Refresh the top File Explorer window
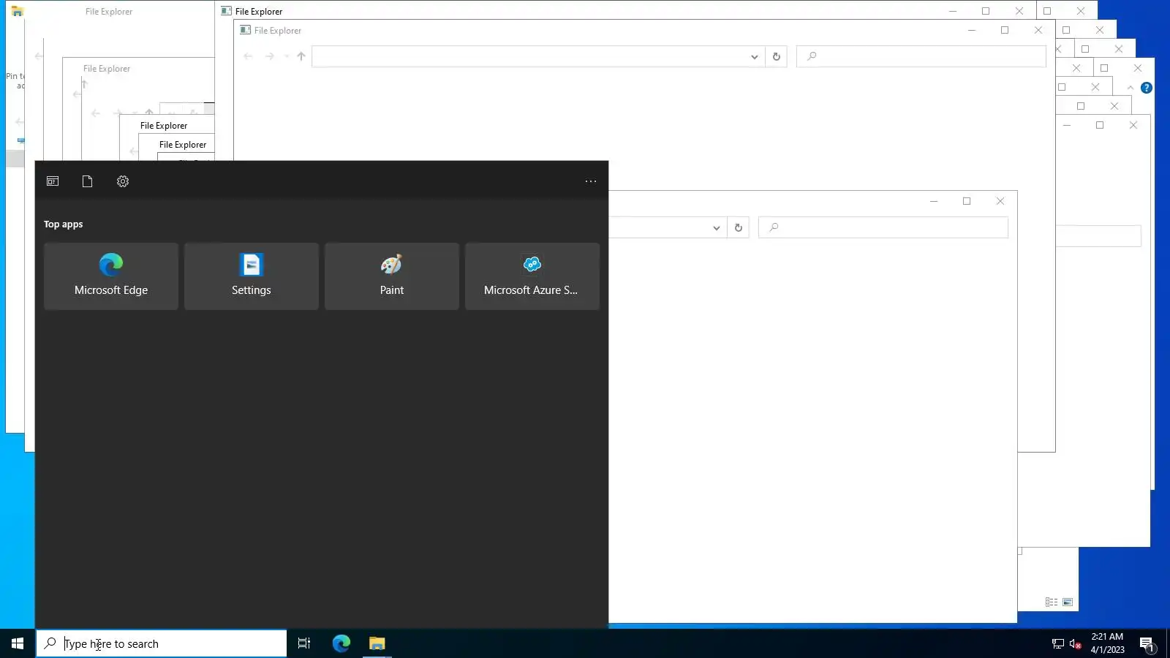Screen dimensions: 1170x658 [x=777, y=56]
